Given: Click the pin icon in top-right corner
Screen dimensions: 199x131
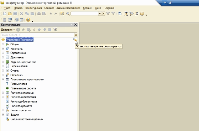Looking at the screenshot, I should click(x=165, y=3).
